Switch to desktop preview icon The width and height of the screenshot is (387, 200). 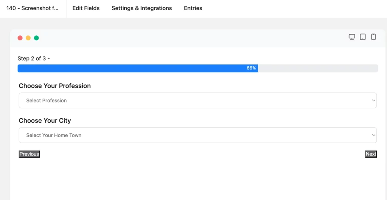[352, 37]
